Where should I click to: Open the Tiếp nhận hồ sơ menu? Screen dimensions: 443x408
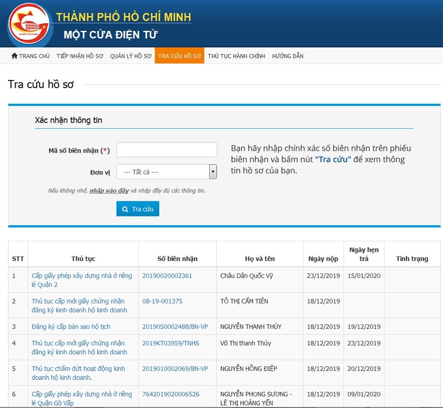pos(80,56)
